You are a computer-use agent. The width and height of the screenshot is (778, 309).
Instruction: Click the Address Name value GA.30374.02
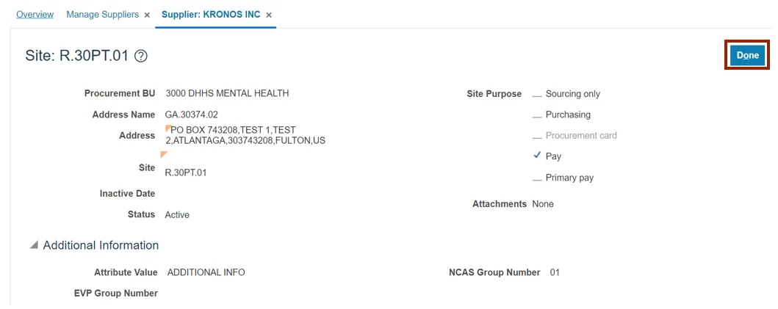coord(191,114)
